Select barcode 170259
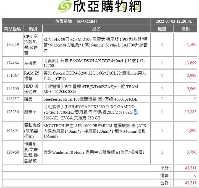 (x=12, y=44)
